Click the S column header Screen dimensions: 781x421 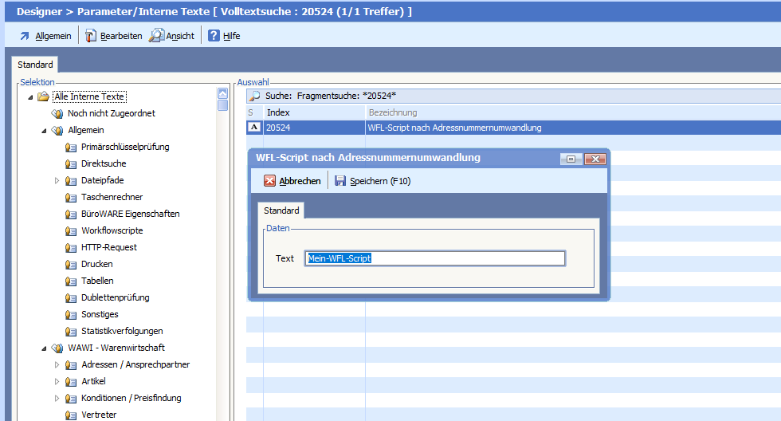pos(254,112)
